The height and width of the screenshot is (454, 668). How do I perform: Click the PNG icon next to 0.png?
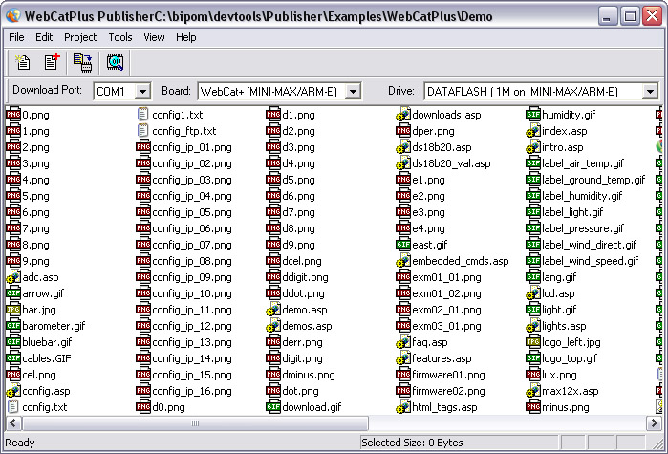pyautogui.click(x=13, y=114)
